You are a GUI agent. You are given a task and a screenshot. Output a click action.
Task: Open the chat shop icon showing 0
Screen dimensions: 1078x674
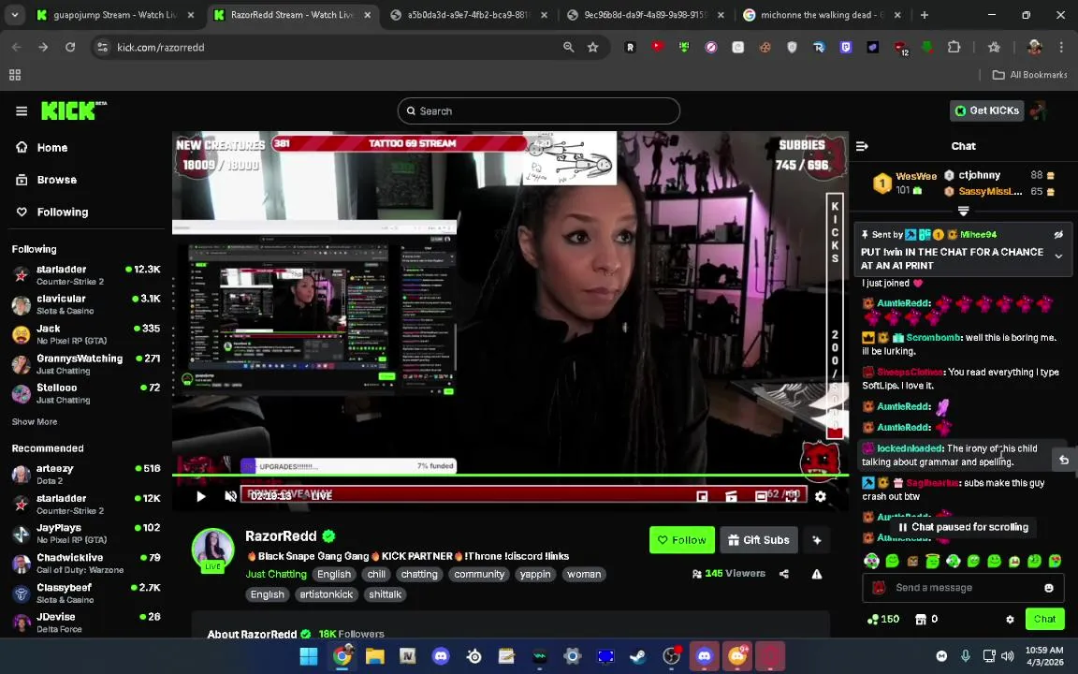click(x=926, y=619)
